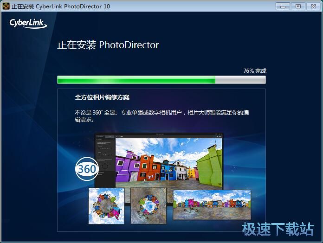
Task: Click the wide panorama strip thumbnail
Action: point(212,205)
